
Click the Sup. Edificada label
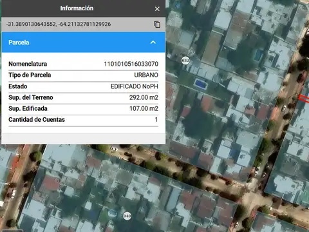click(x=28, y=108)
